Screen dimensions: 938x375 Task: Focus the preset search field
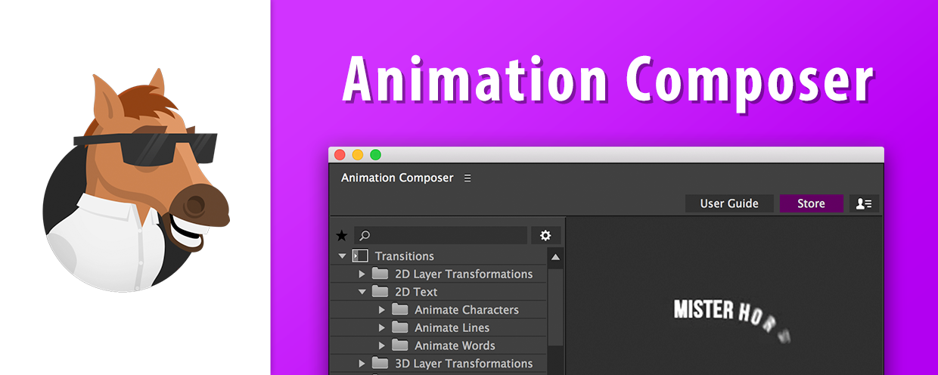[440, 236]
